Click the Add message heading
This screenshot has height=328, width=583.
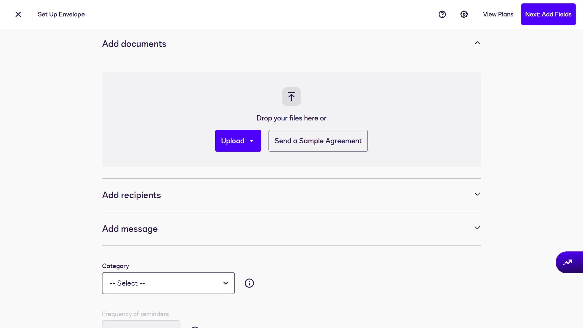(130, 229)
